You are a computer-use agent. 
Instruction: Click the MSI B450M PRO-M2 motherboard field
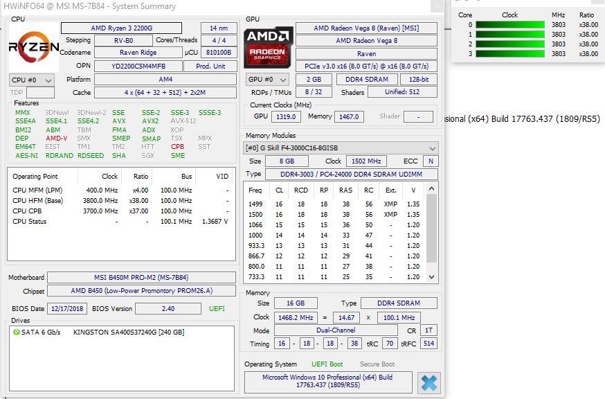click(x=141, y=277)
